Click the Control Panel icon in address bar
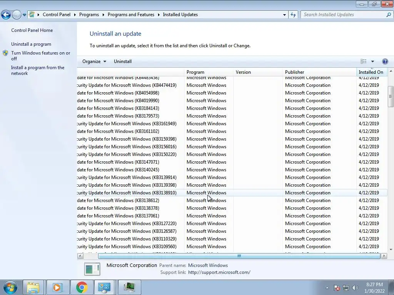The height and width of the screenshot is (295, 394). point(32,15)
